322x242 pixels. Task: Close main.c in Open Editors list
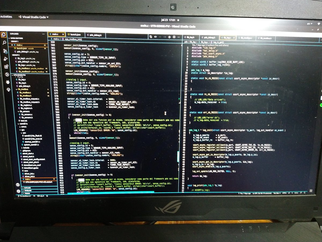pos(12,45)
